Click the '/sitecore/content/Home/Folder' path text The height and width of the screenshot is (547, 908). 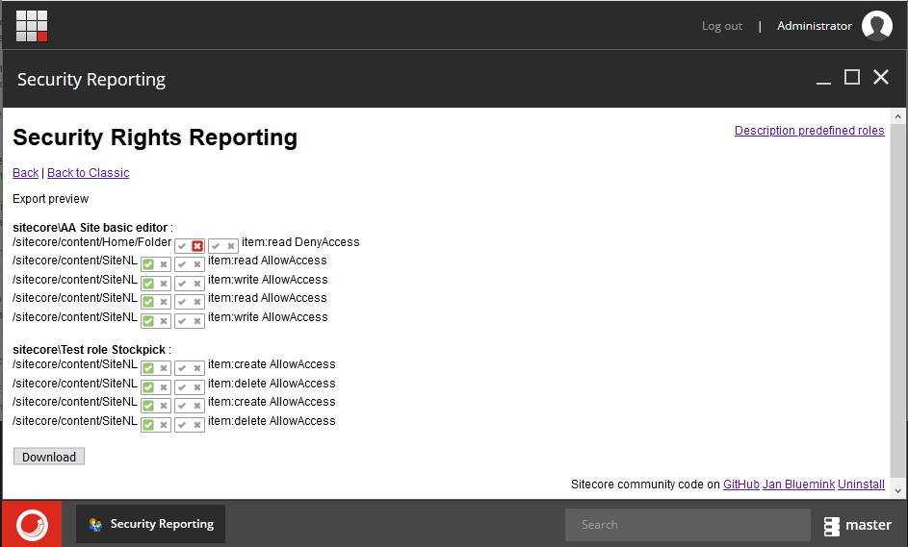92,242
